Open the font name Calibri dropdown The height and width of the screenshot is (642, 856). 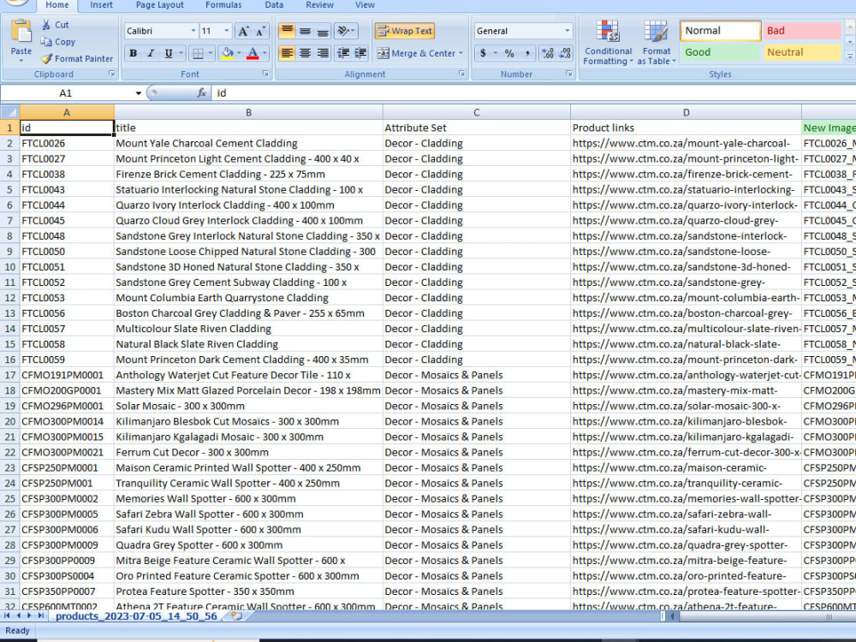[193, 31]
